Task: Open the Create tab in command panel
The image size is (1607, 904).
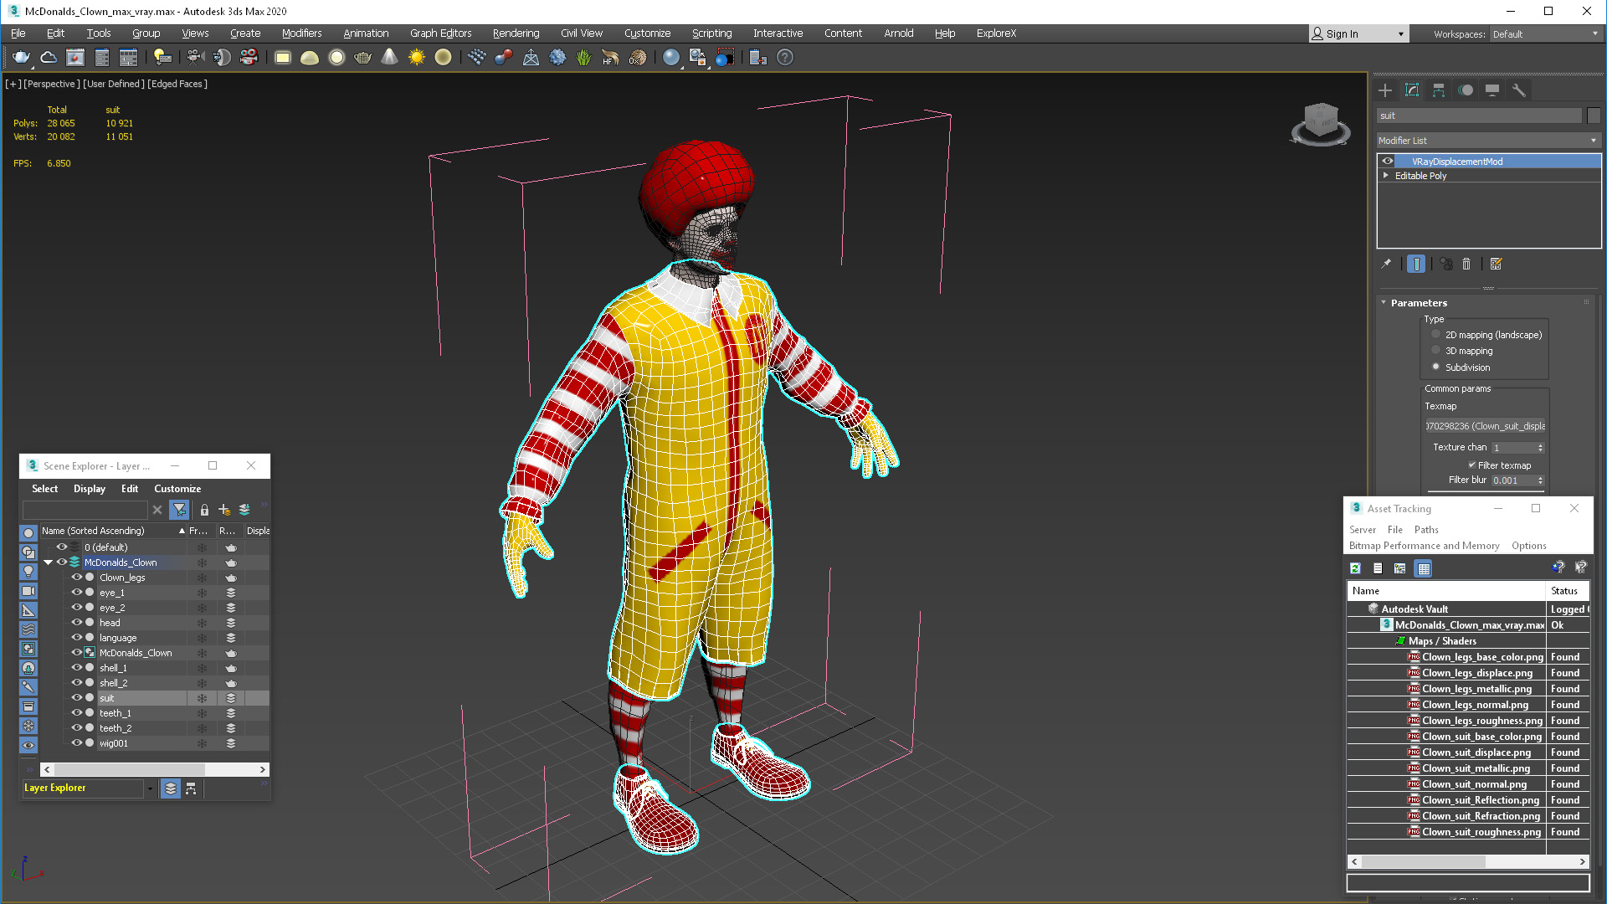Action: [1385, 90]
